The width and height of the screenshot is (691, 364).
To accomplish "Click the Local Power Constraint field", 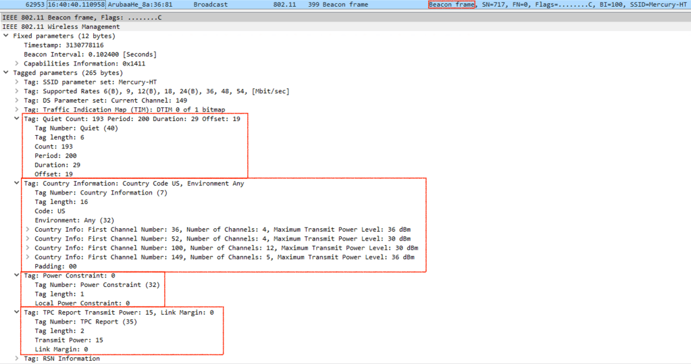I will (x=82, y=303).
